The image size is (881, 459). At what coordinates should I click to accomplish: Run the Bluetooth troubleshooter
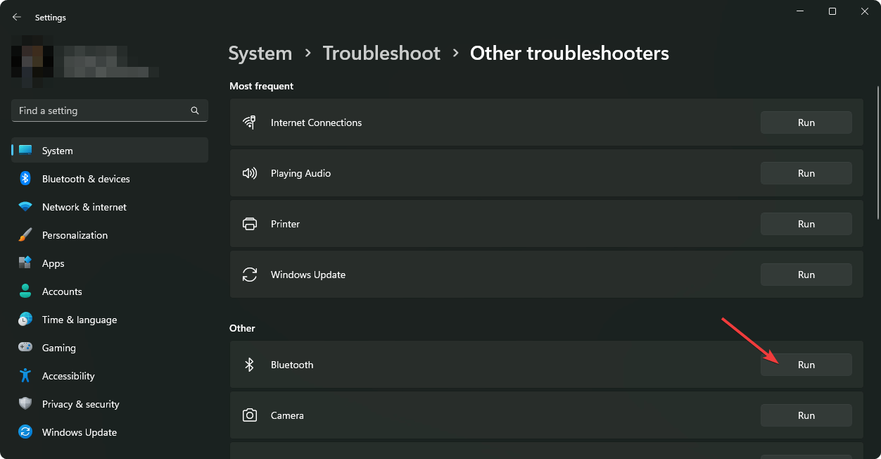(806, 365)
